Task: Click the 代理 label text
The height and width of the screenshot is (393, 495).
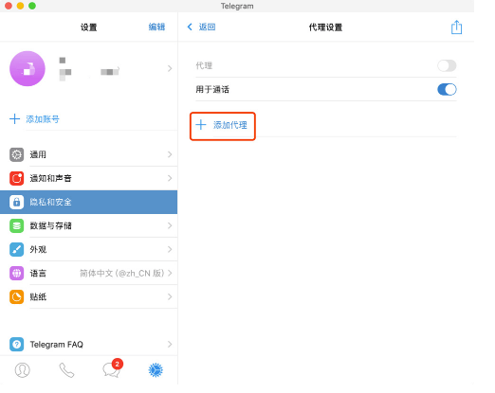Action: [204, 65]
